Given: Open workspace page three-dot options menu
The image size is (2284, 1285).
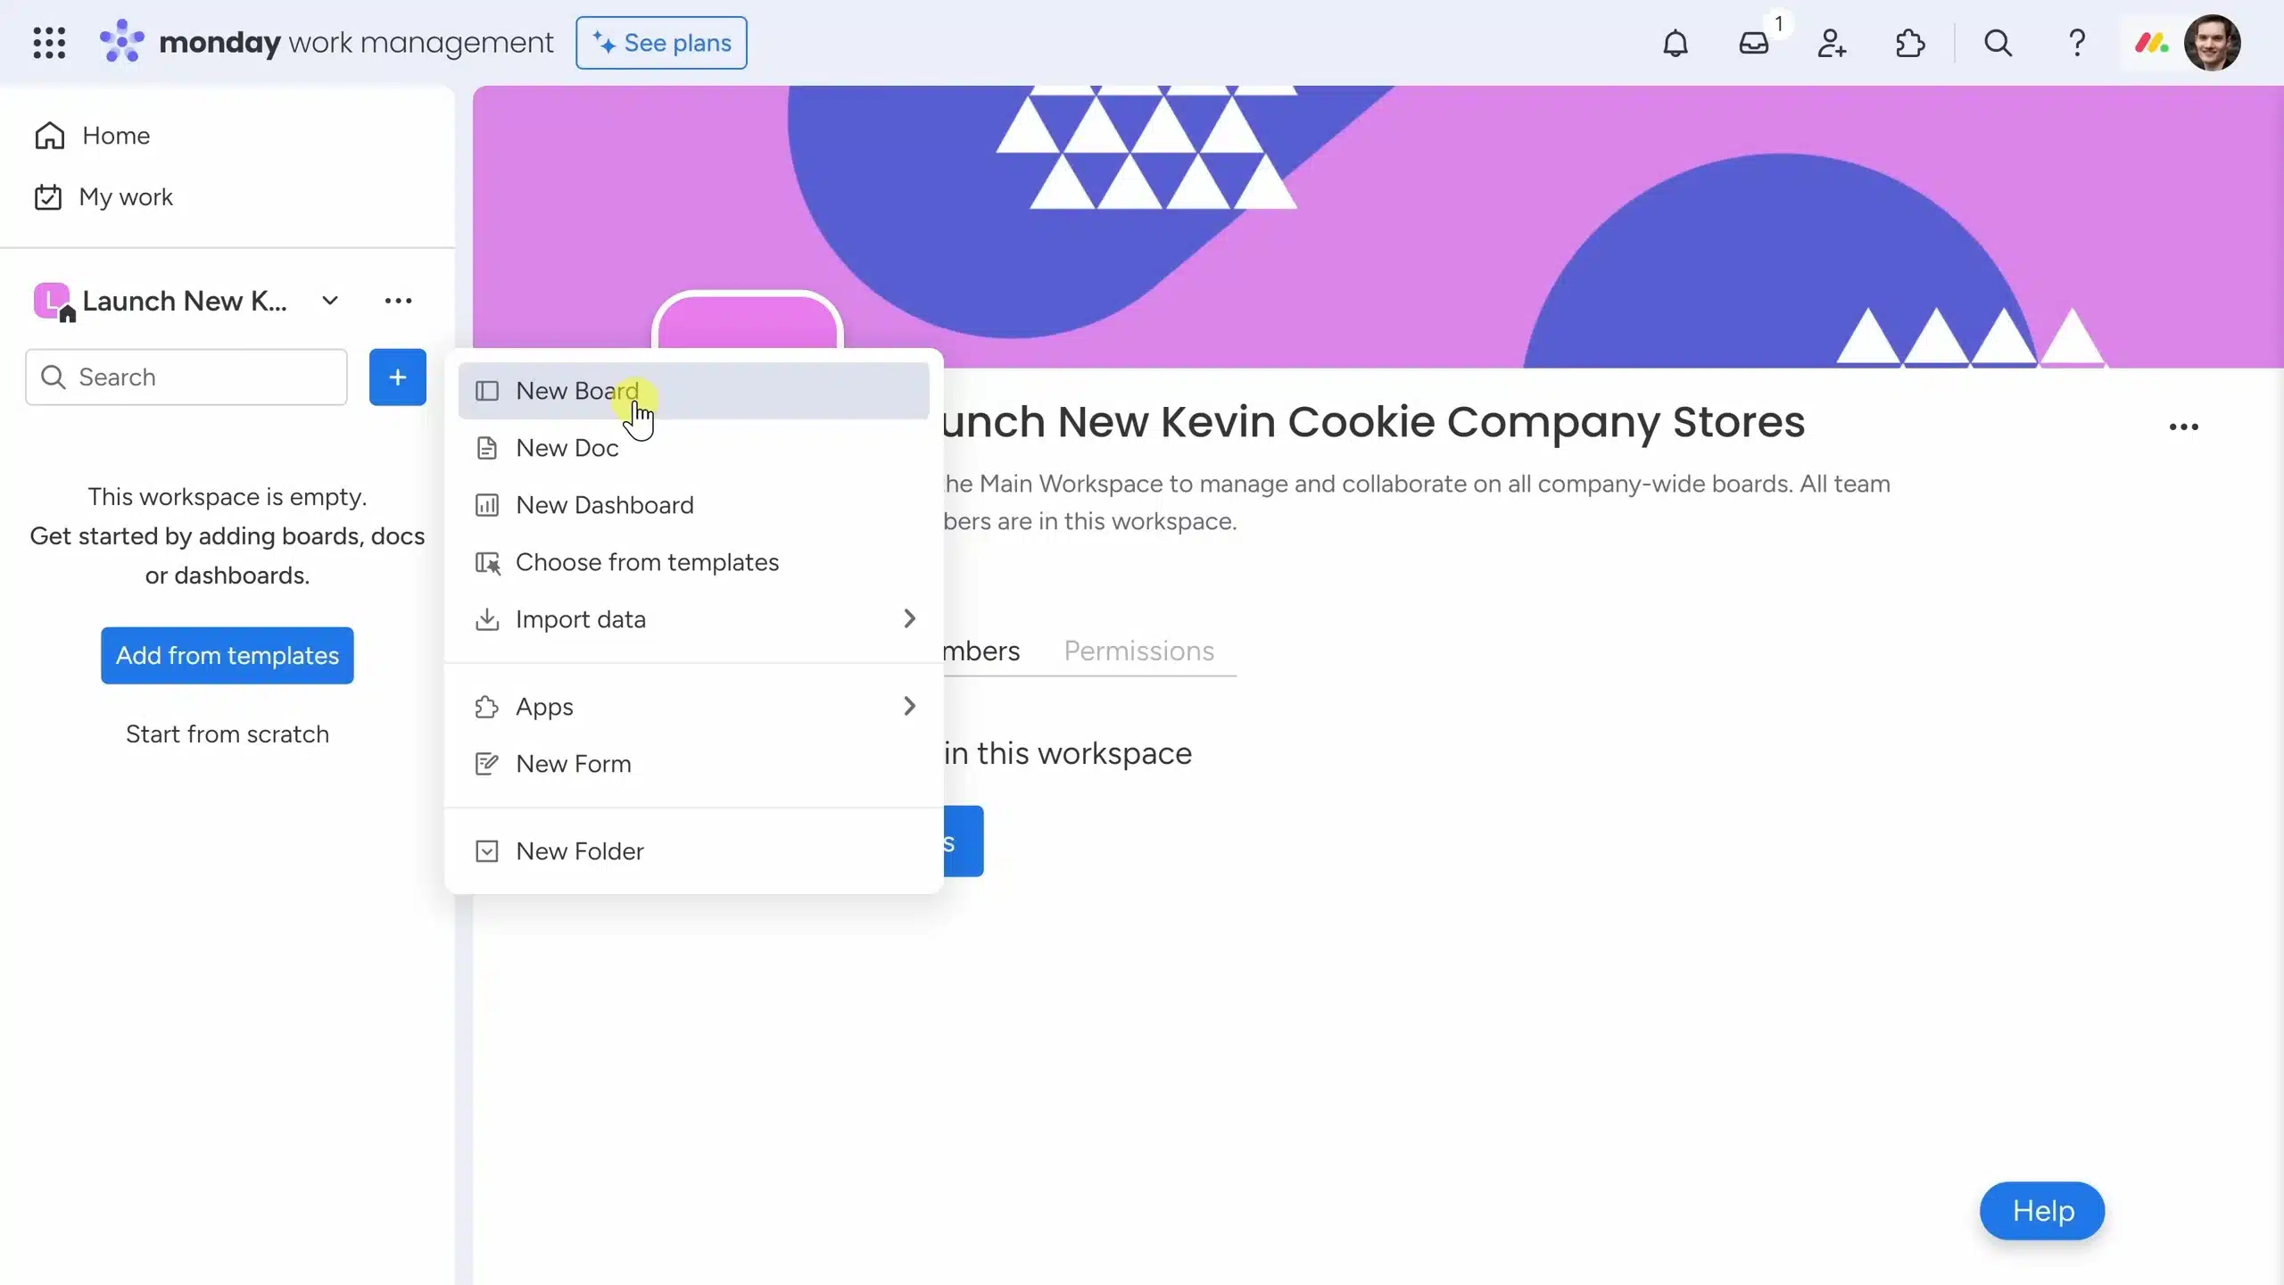Looking at the screenshot, I should (2184, 427).
